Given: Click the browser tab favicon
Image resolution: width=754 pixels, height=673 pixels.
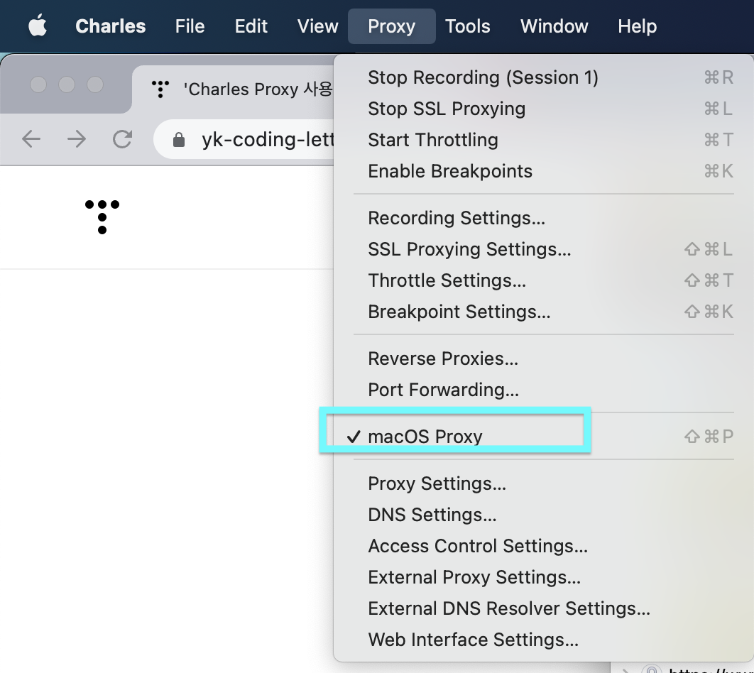Looking at the screenshot, I should (160, 89).
